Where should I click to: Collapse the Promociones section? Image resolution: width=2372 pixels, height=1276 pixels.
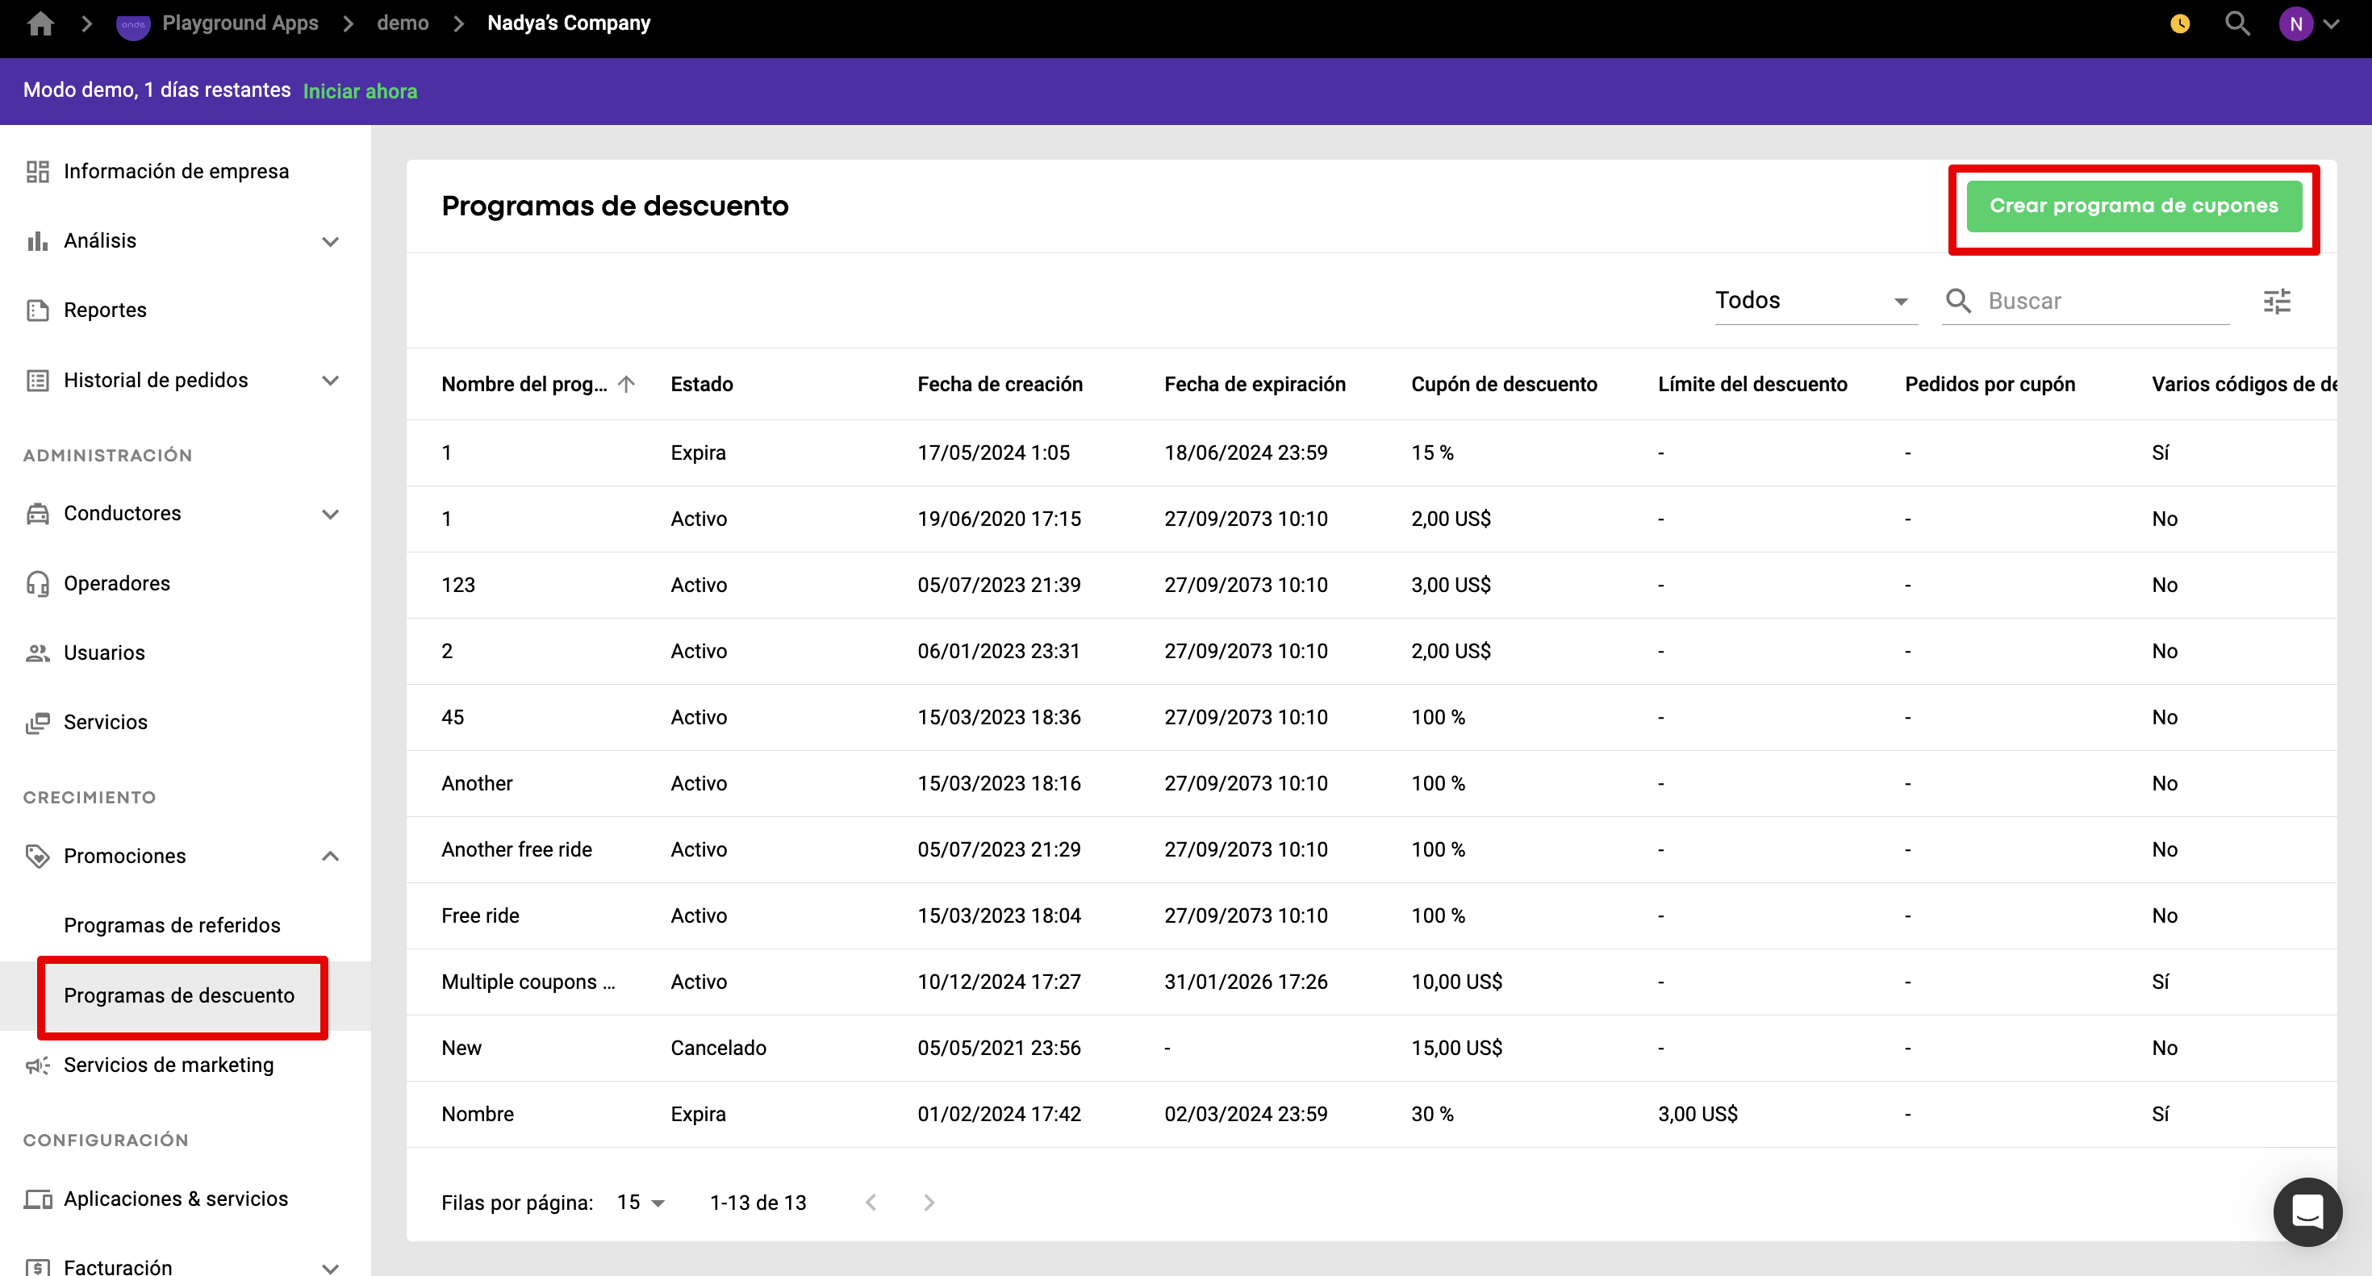(x=331, y=857)
